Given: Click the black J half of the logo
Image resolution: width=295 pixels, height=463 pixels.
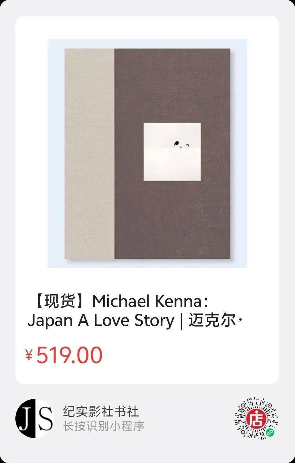Looking at the screenshot, I should 25,418.
